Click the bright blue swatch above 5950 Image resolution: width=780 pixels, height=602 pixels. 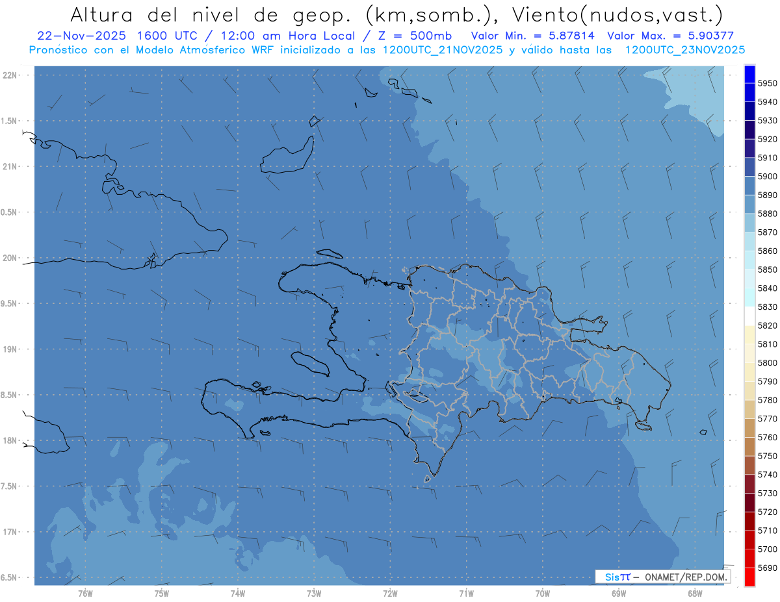[749, 74]
